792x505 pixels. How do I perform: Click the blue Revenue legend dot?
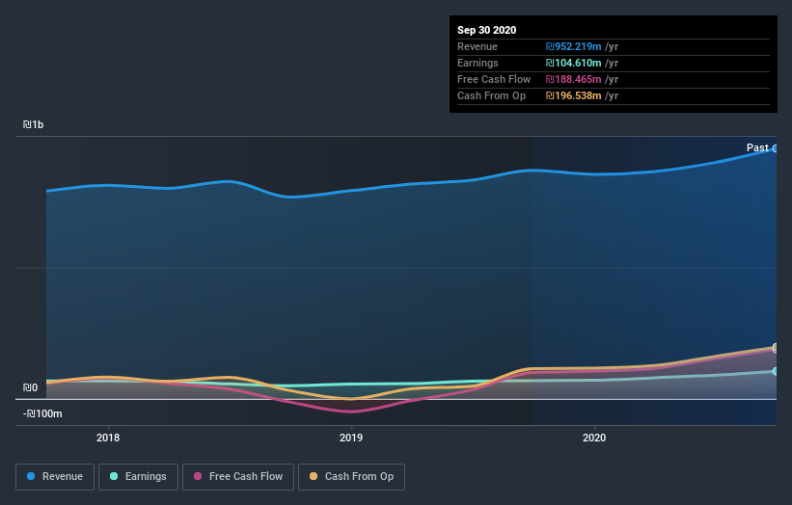coord(31,476)
